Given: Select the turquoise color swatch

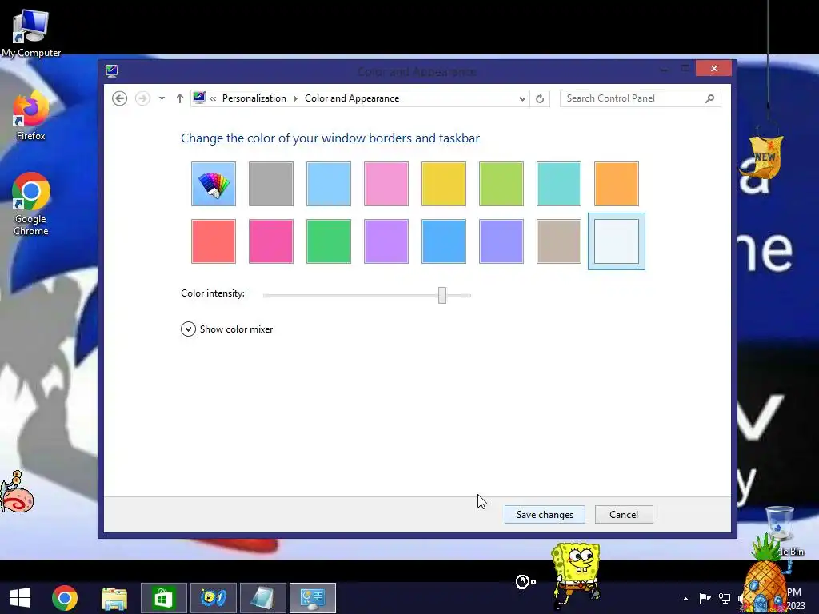Looking at the screenshot, I should click(558, 184).
